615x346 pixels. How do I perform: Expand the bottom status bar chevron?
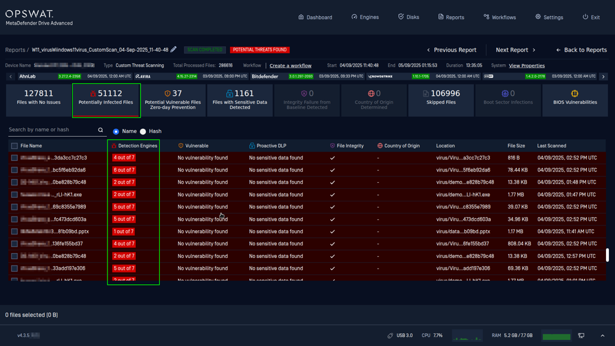602,335
